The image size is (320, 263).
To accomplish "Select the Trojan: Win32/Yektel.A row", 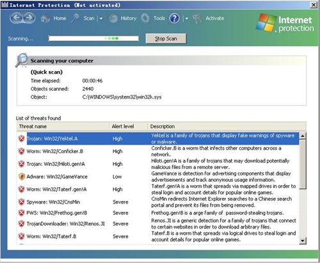I will [x=158, y=139].
